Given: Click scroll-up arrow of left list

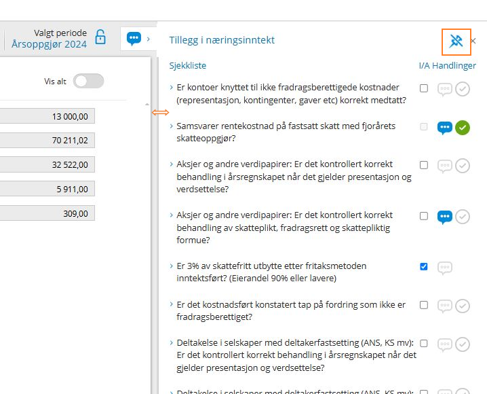Looking at the screenshot, I should (147, 105).
